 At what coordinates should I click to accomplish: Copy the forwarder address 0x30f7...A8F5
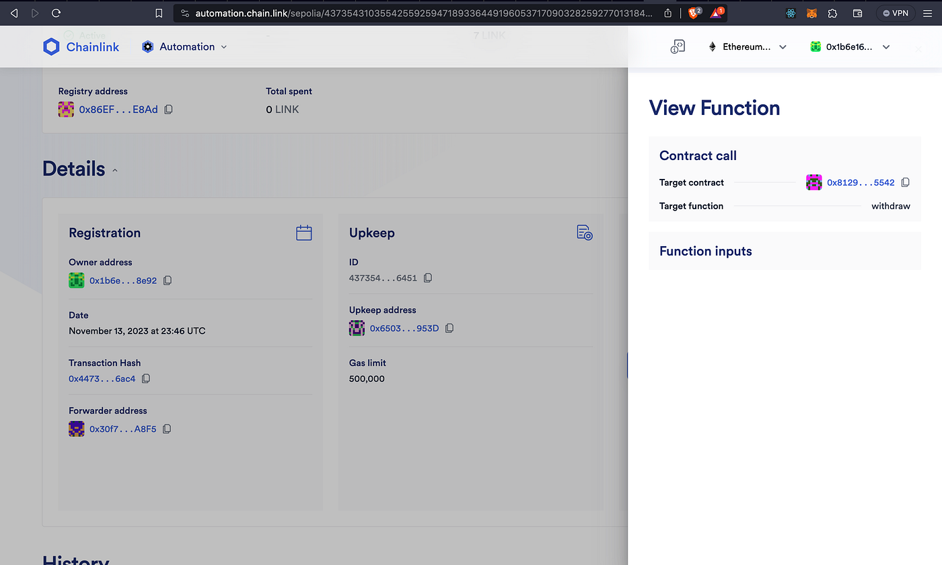167,428
